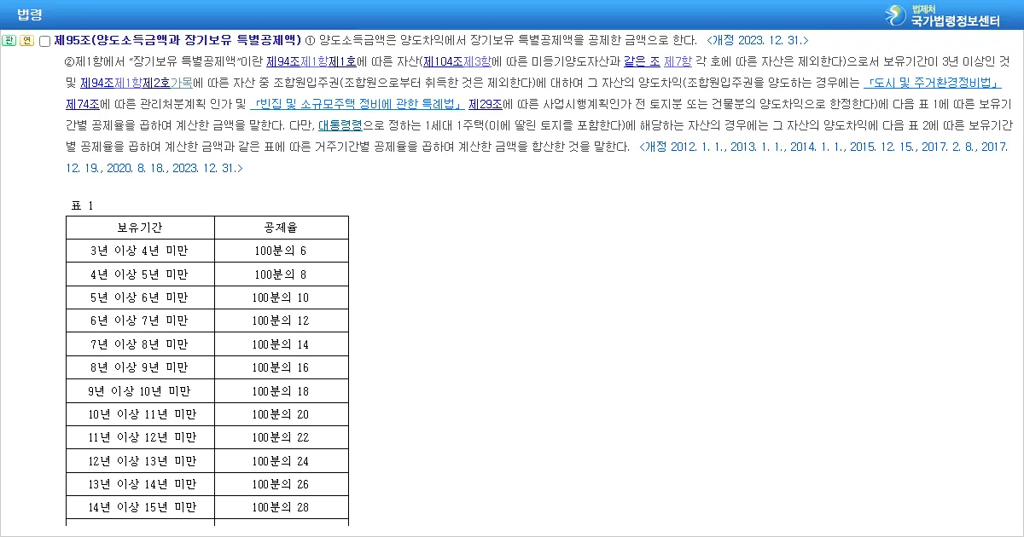Select the cell 100분의 8

coord(281,274)
